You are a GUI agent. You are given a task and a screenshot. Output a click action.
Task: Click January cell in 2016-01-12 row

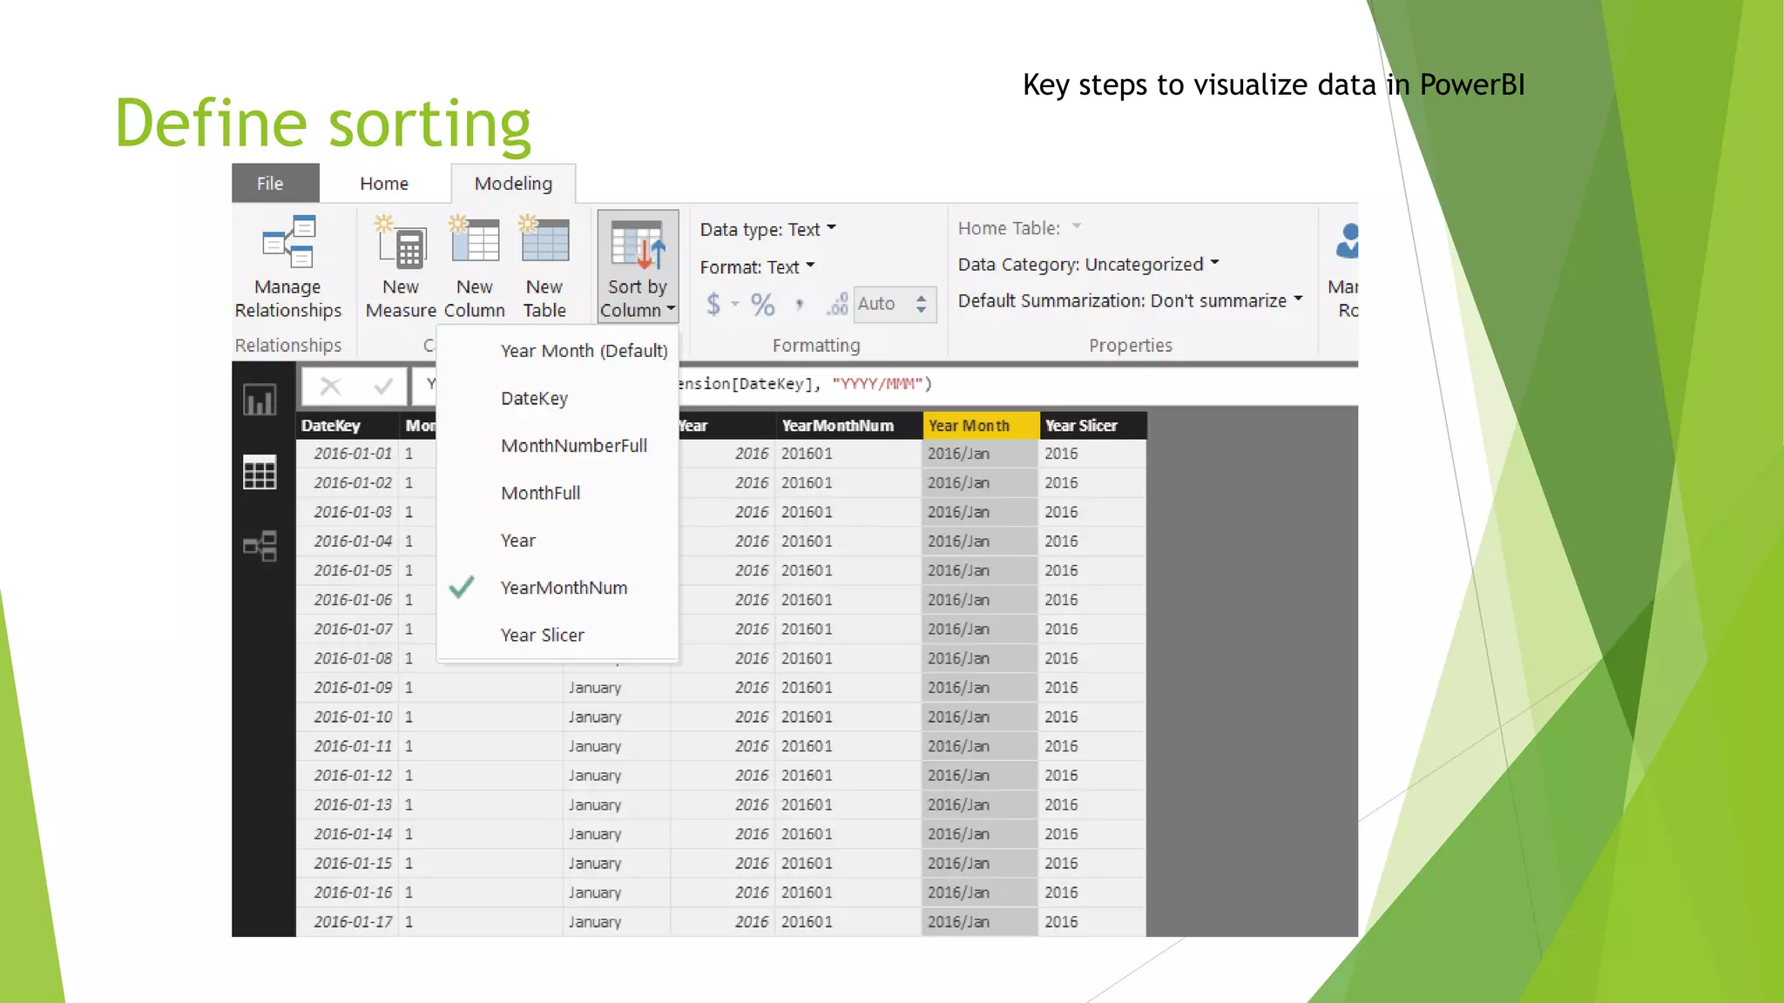click(616, 776)
